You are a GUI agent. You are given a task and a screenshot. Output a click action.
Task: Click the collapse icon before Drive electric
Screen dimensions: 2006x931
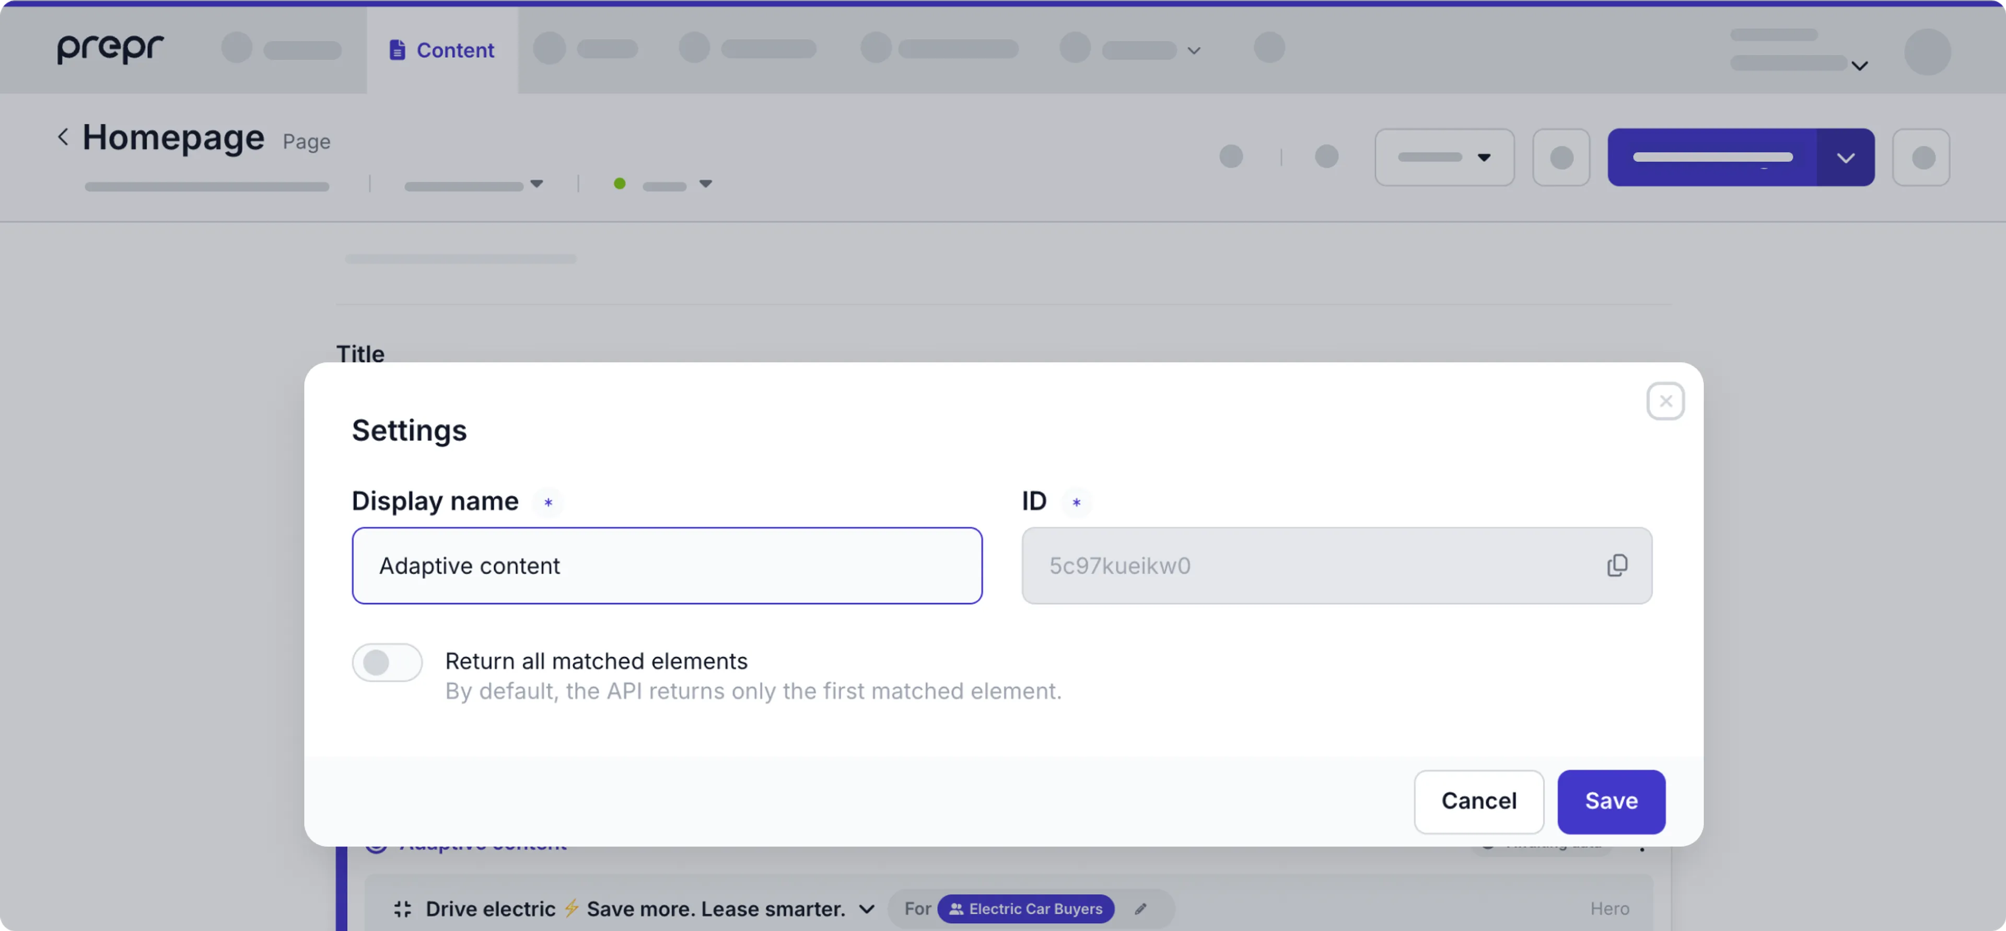[402, 909]
